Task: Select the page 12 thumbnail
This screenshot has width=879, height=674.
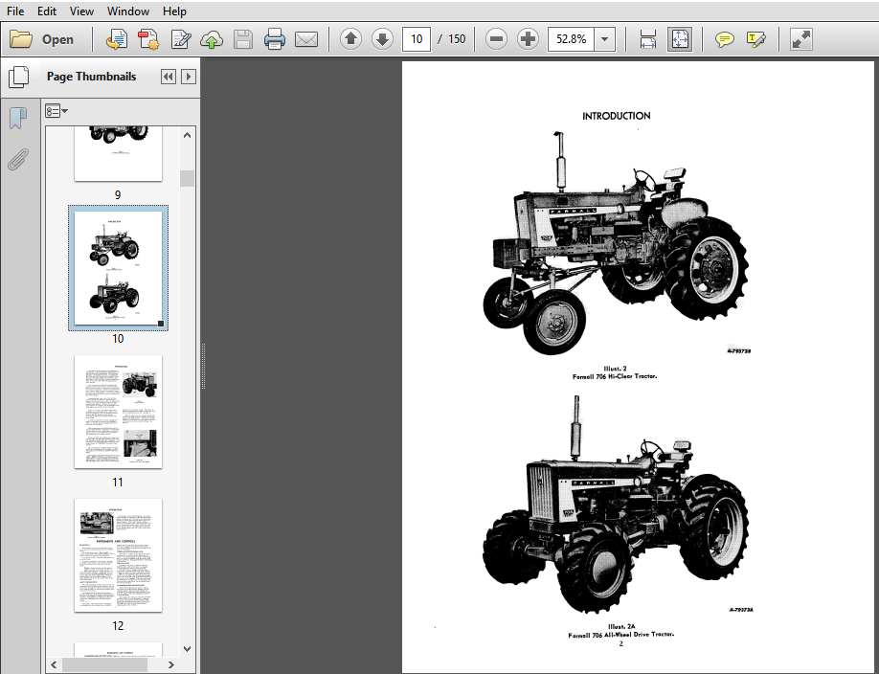Action: (119, 555)
